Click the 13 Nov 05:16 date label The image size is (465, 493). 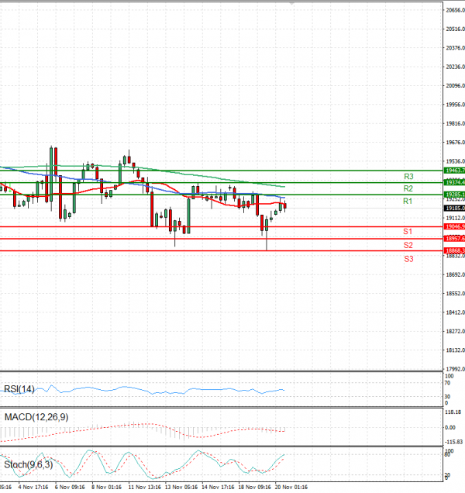click(181, 487)
